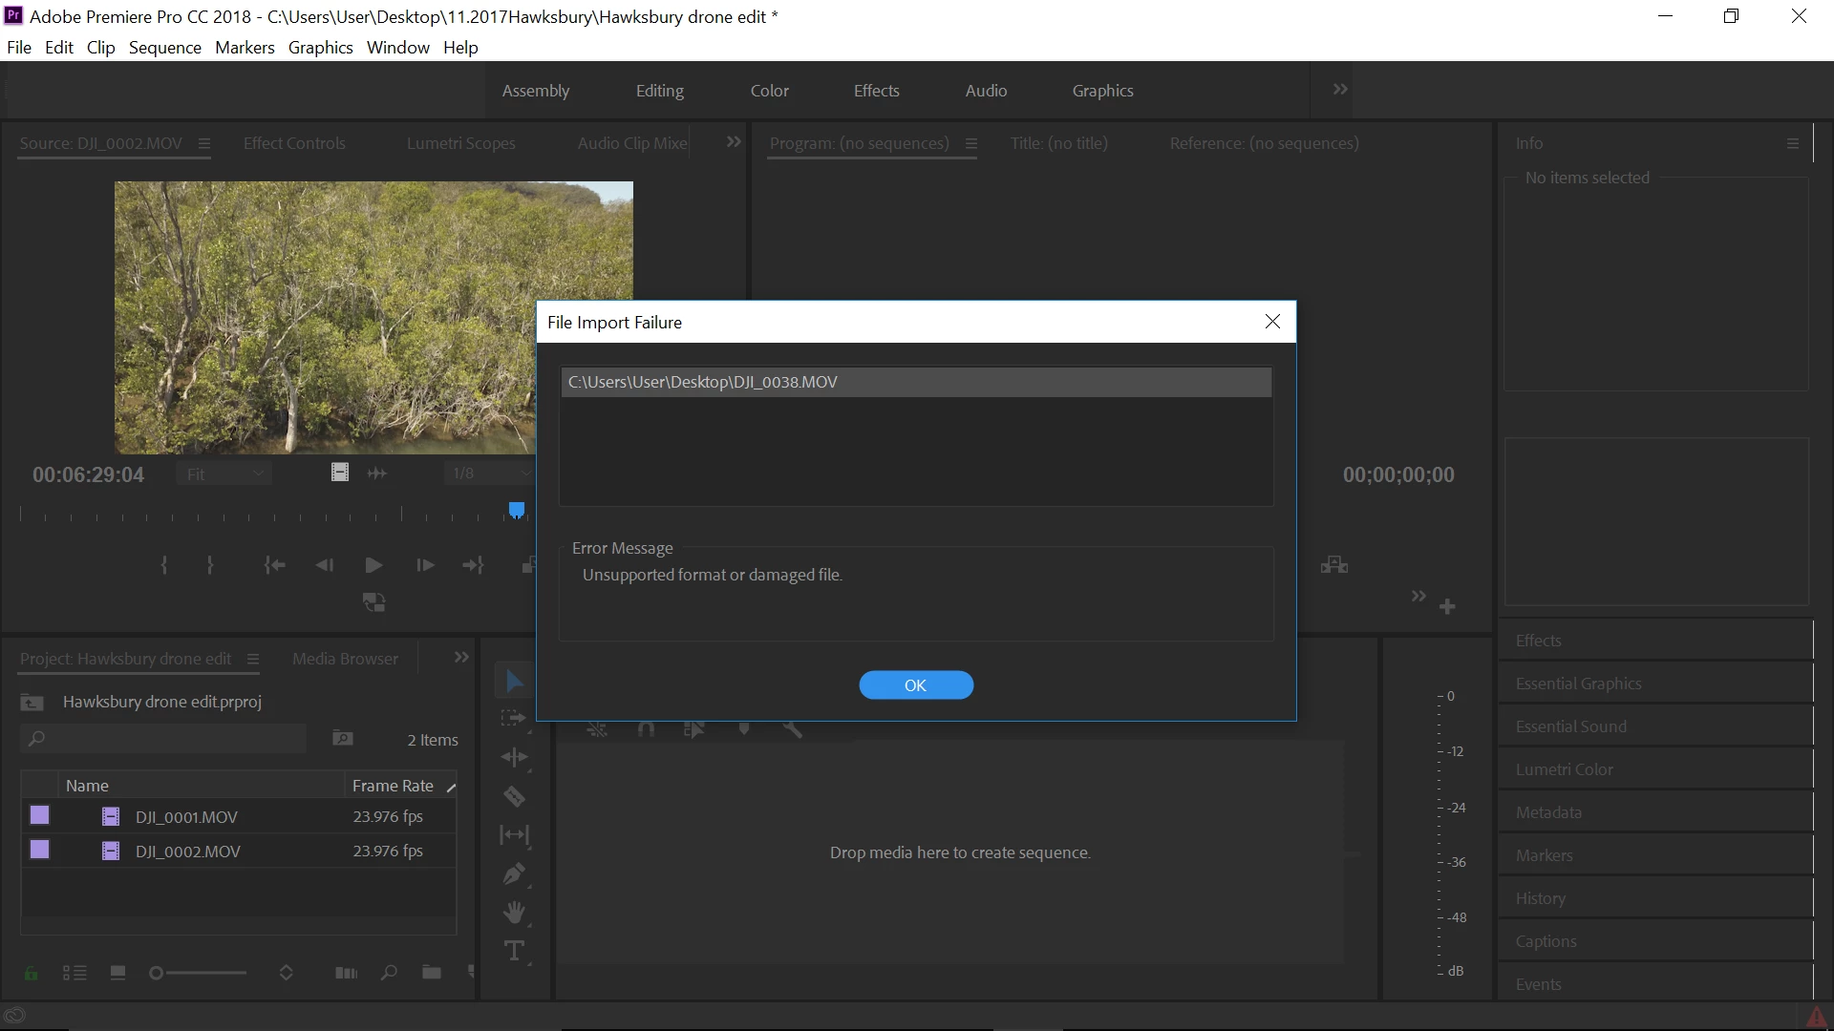1834x1031 pixels.
Task: Select the Type tool
Action: (514, 951)
